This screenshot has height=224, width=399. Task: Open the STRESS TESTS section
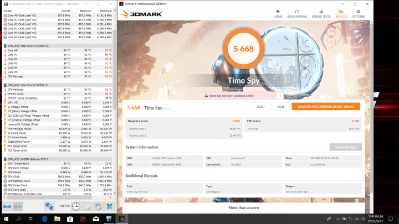(321, 14)
